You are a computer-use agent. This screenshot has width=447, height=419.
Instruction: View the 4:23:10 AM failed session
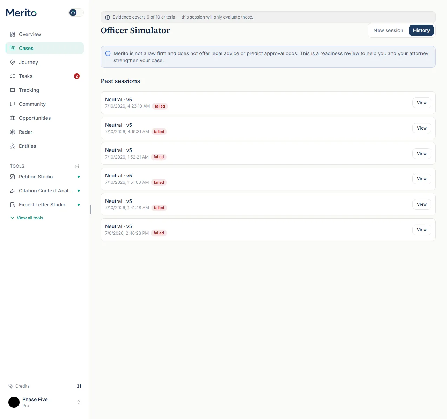(x=422, y=103)
